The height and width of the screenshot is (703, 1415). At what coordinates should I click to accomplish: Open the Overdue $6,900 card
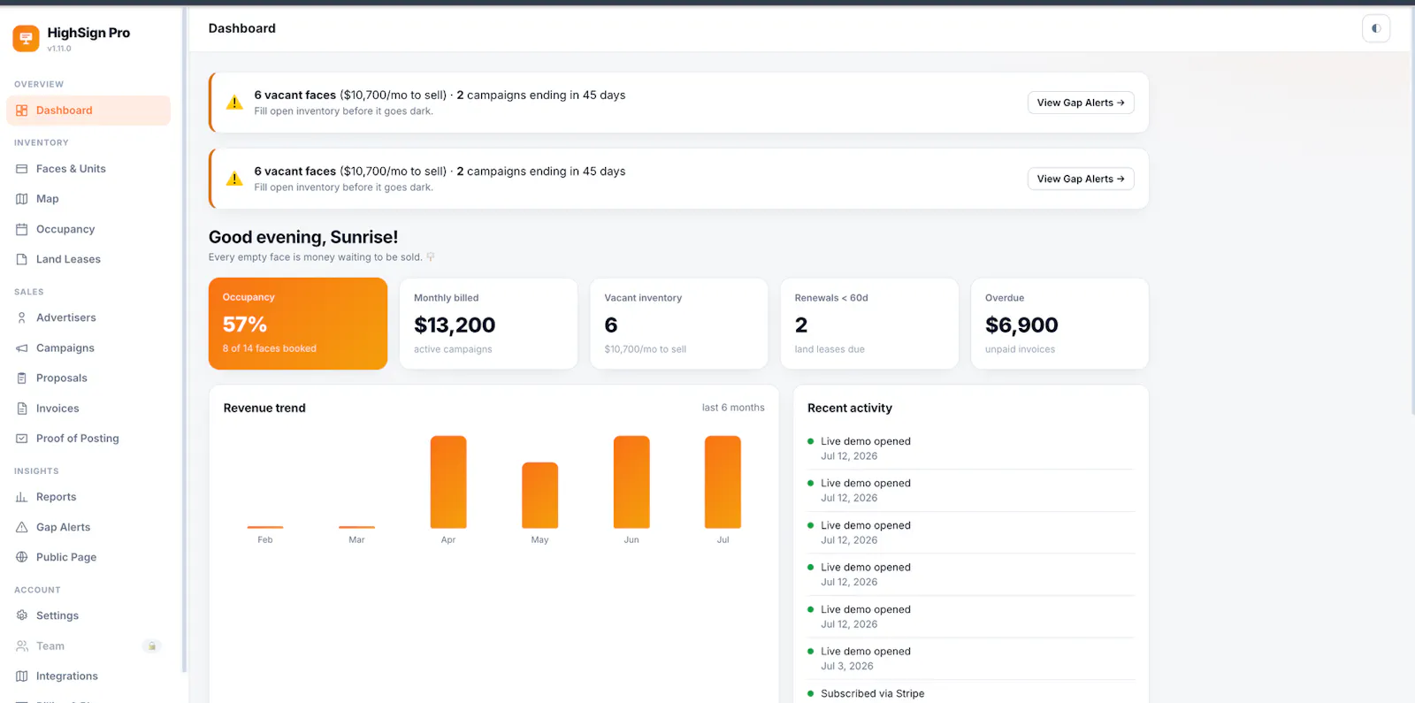(x=1059, y=324)
